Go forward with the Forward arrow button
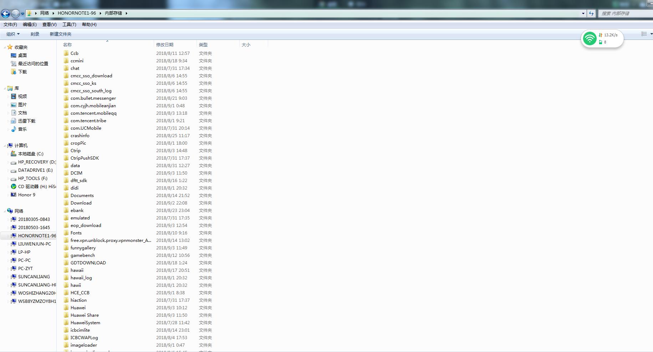The height and width of the screenshot is (352, 653). (15, 14)
